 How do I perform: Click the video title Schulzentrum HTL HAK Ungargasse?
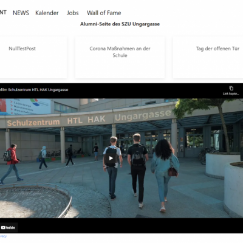(x=34, y=90)
